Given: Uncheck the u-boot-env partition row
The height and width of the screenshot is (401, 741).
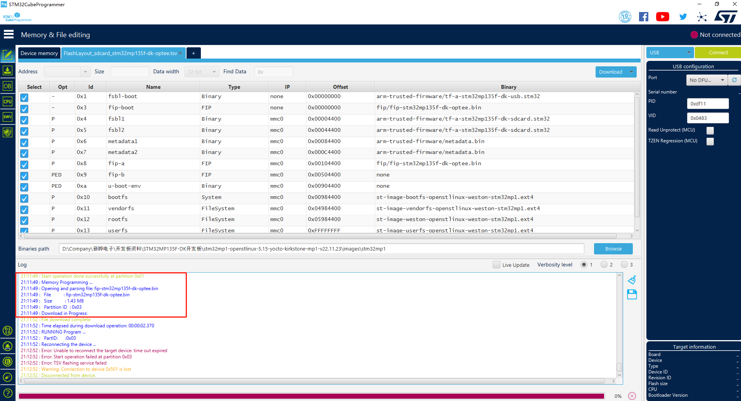Looking at the screenshot, I should tap(24, 187).
